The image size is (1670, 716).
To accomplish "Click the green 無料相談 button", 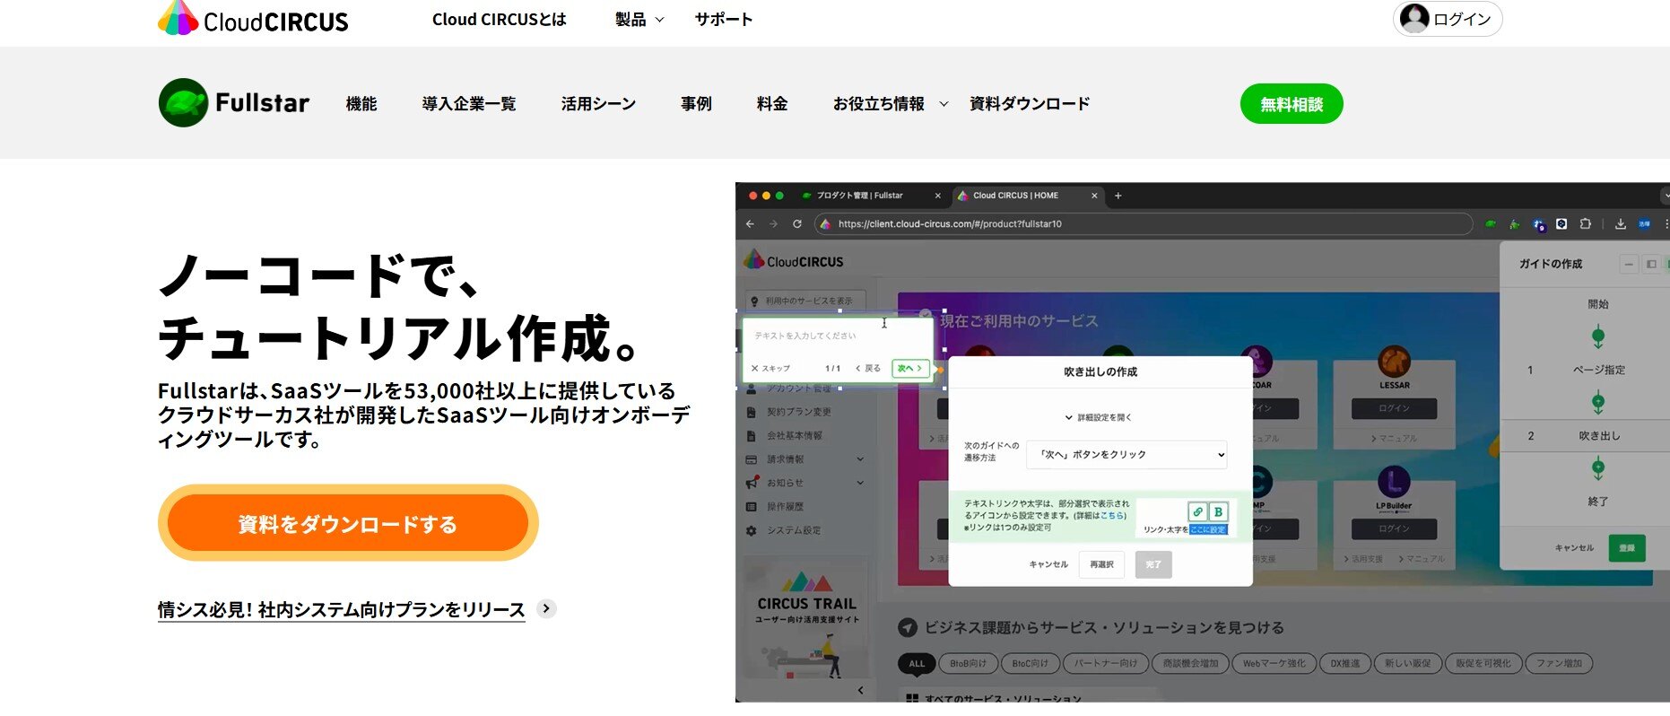I will pos(1292,104).
